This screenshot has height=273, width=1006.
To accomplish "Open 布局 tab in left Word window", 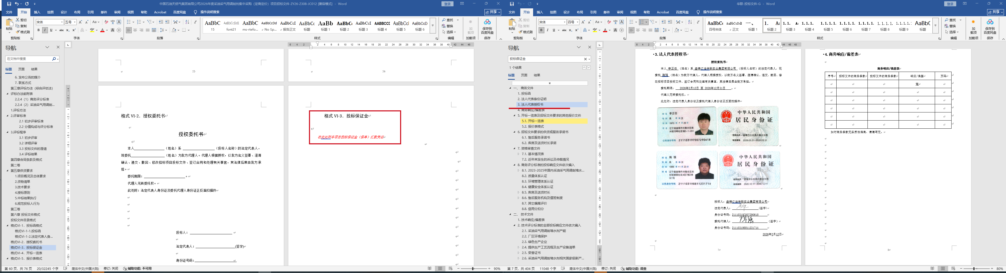I will [x=77, y=12].
